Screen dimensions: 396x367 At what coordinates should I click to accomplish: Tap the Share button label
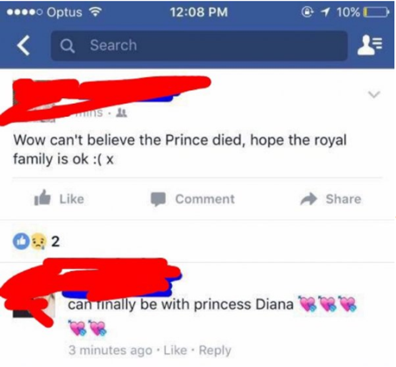343,199
